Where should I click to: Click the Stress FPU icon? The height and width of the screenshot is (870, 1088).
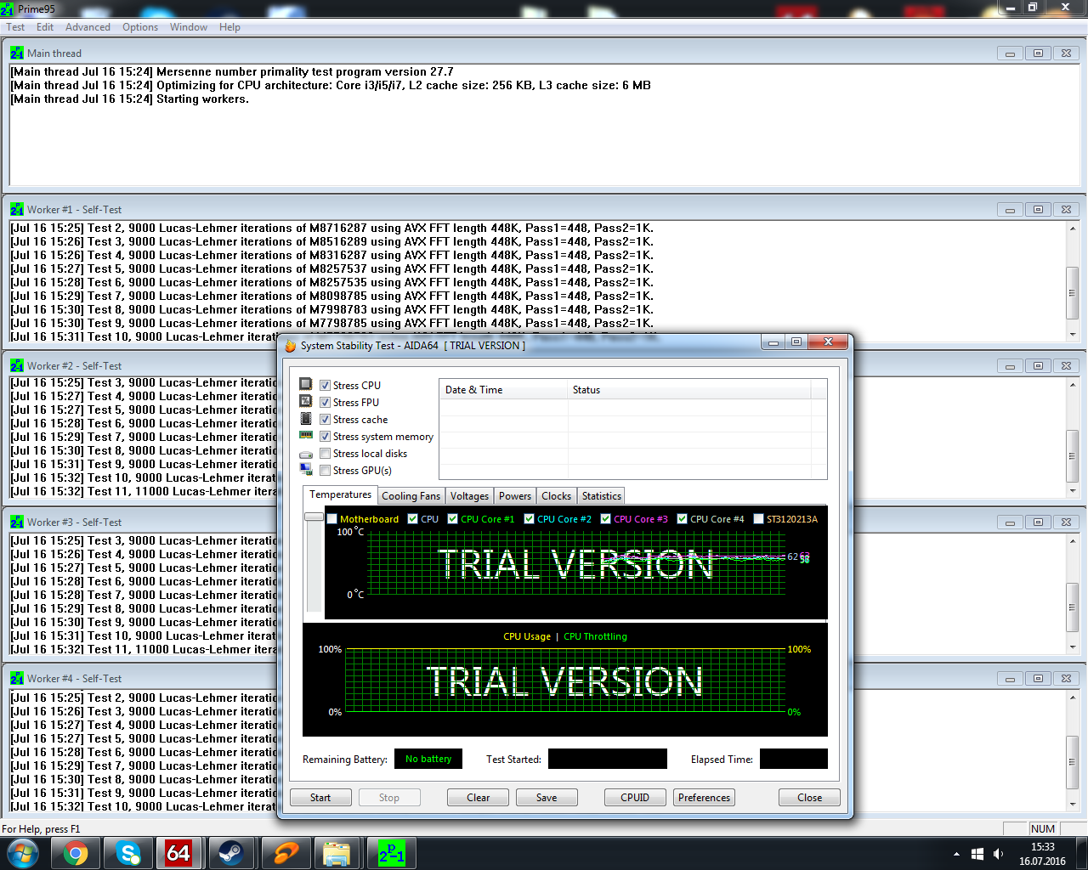(306, 401)
